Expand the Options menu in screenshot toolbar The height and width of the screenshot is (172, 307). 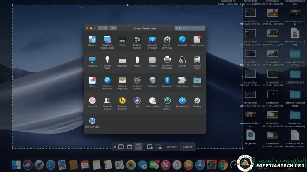click(172, 147)
